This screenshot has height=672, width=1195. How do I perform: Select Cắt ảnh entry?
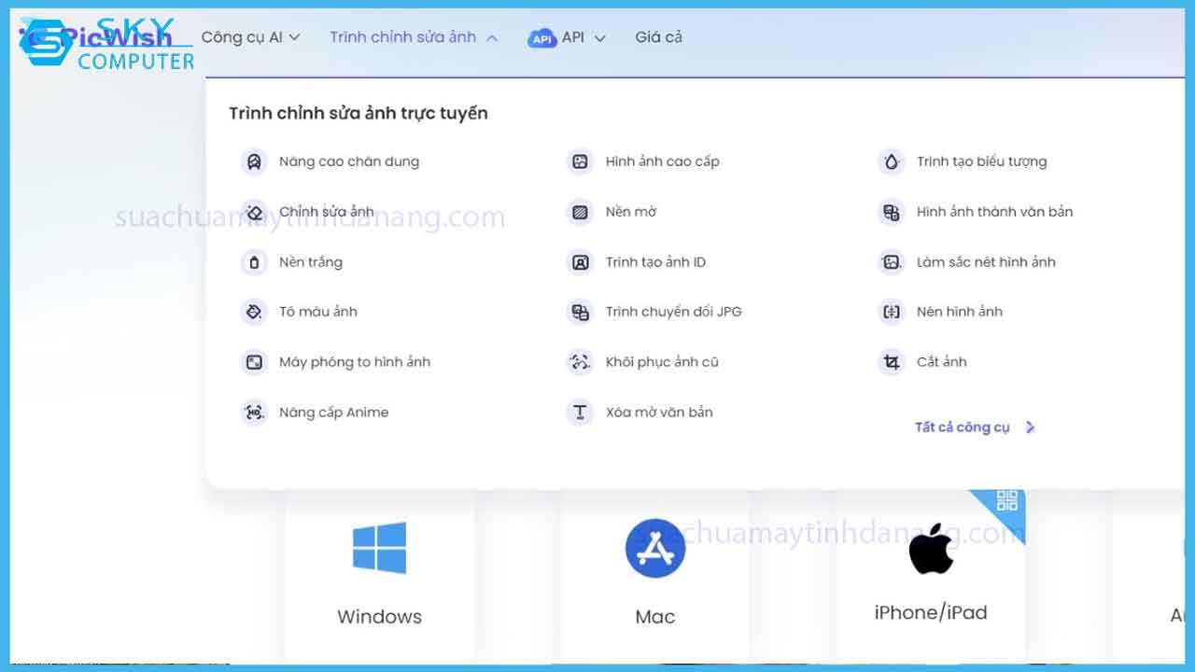pos(942,362)
